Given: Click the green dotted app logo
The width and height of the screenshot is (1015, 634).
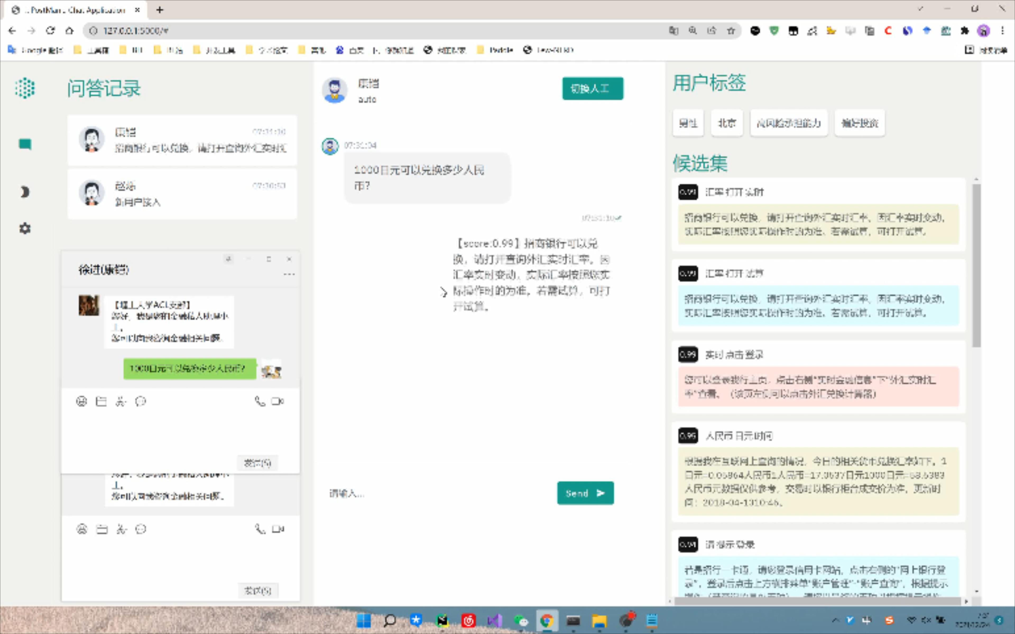Looking at the screenshot, I should click(x=25, y=88).
